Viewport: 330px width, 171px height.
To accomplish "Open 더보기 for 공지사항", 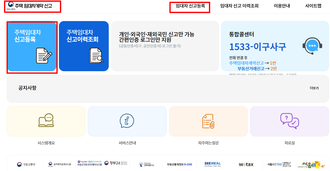I will 314,88.
